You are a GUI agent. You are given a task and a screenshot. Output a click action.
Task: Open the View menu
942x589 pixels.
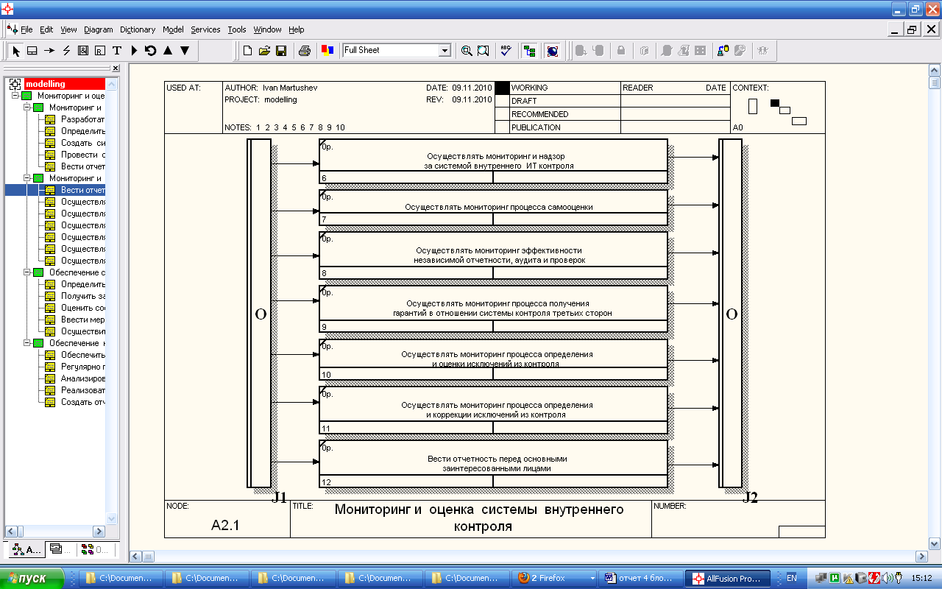coord(68,29)
